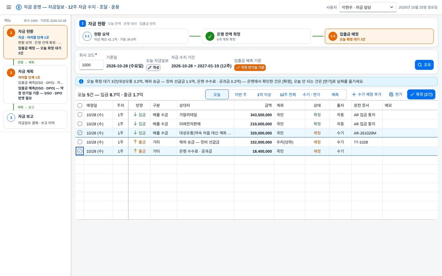Click the 회사 코드 input field
This screenshot has height=276, width=442.
[x=91, y=65]
